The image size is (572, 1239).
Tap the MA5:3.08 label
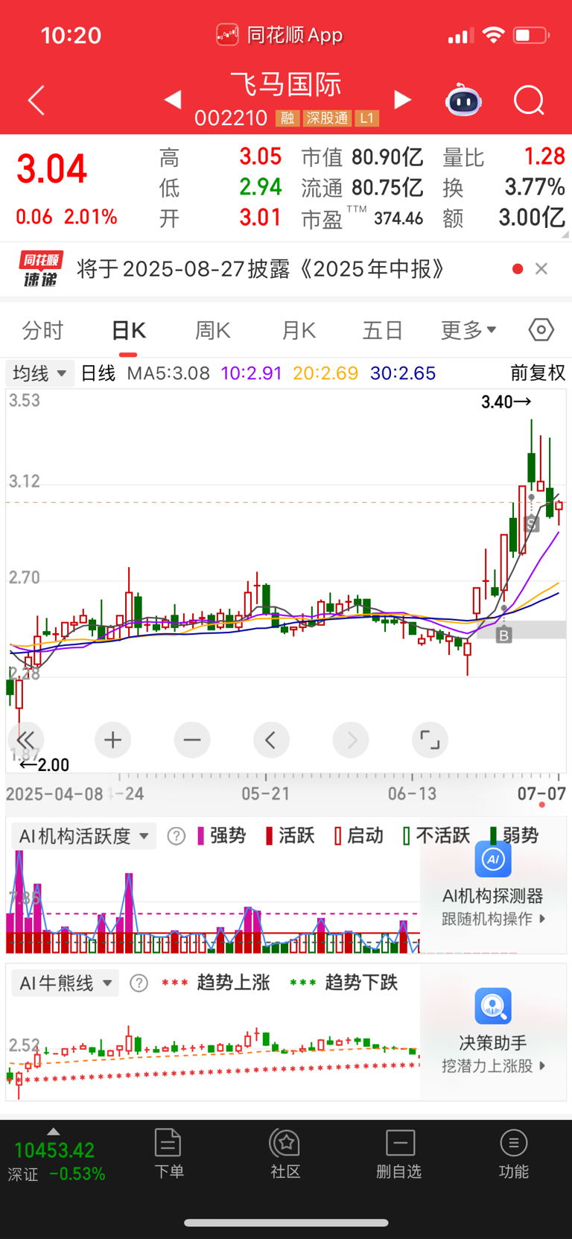[168, 373]
